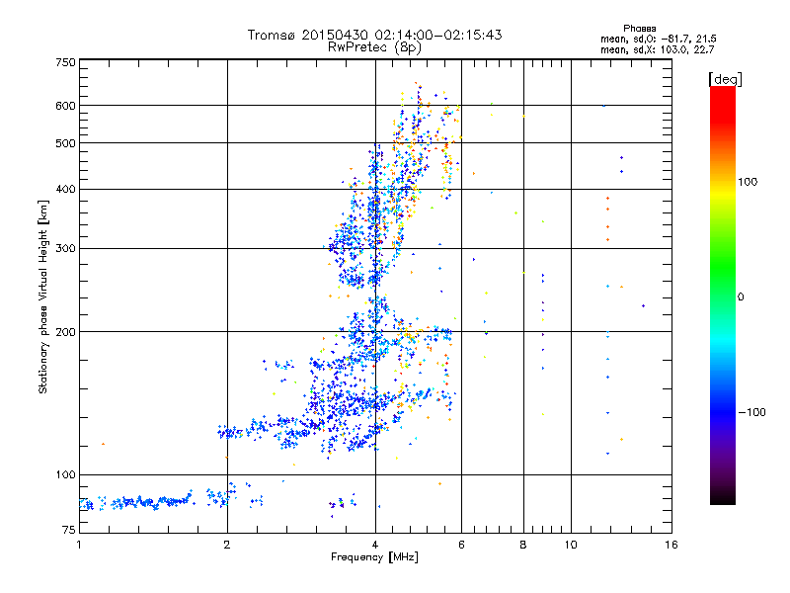
Task: Click the y-axis tick label '500'
Action: (x=65, y=143)
